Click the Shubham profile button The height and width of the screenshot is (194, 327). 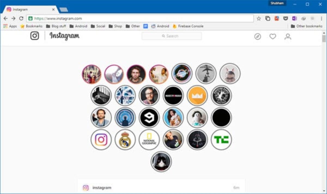277,3
